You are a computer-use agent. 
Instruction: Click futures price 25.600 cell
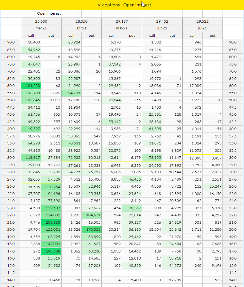tap(41, 21)
